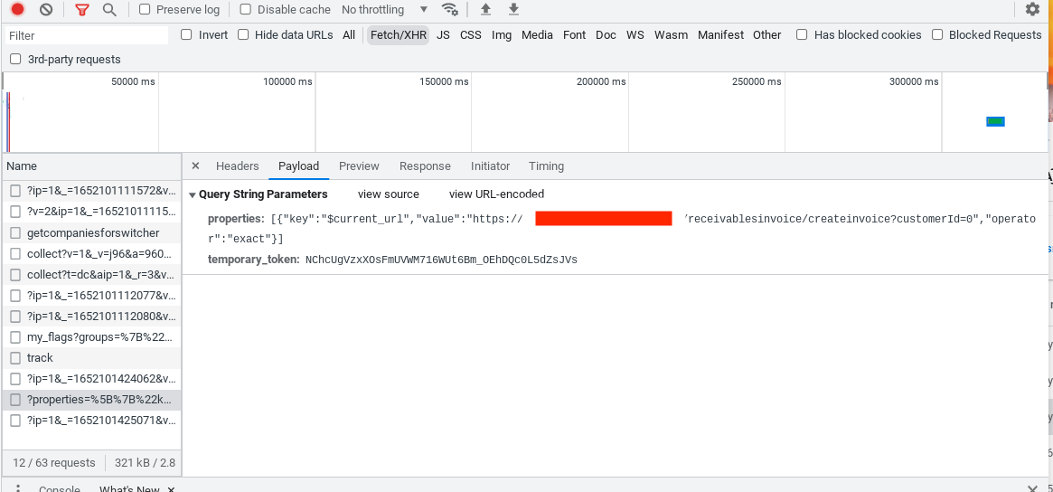Open Console drawer tab

pos(59,488)
